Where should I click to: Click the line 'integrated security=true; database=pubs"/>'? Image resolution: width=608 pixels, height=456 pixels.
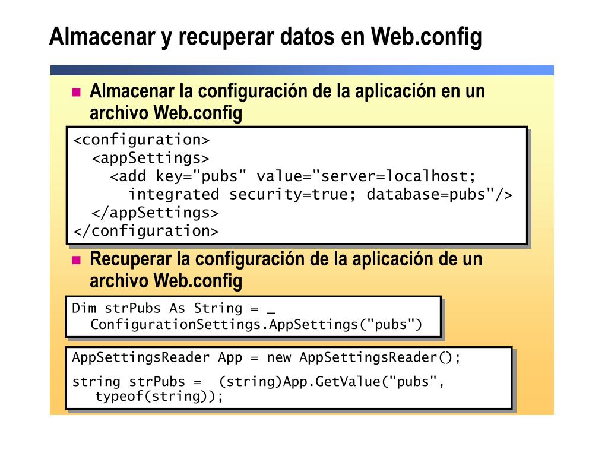point(320,195)
